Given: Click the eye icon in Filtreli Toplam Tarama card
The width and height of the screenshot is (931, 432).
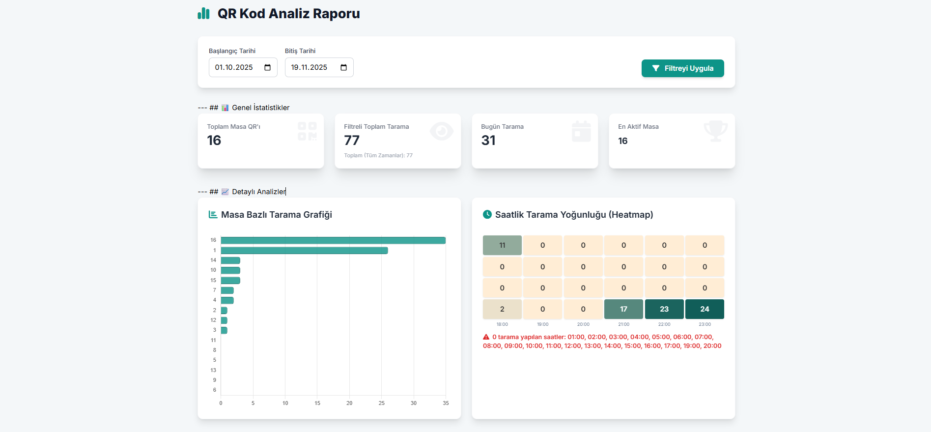Looking at the screenshot, I should pos(441,131).
